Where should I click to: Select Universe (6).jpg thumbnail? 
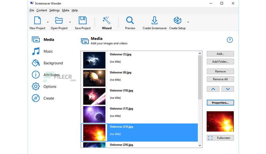pyautogui.click(x=94, y=78)
